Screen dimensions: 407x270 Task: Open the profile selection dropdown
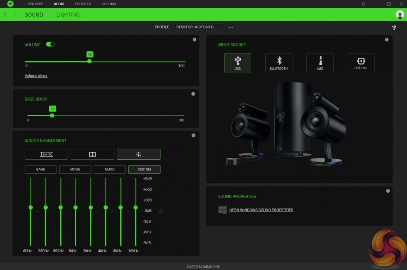pos(198,27)
